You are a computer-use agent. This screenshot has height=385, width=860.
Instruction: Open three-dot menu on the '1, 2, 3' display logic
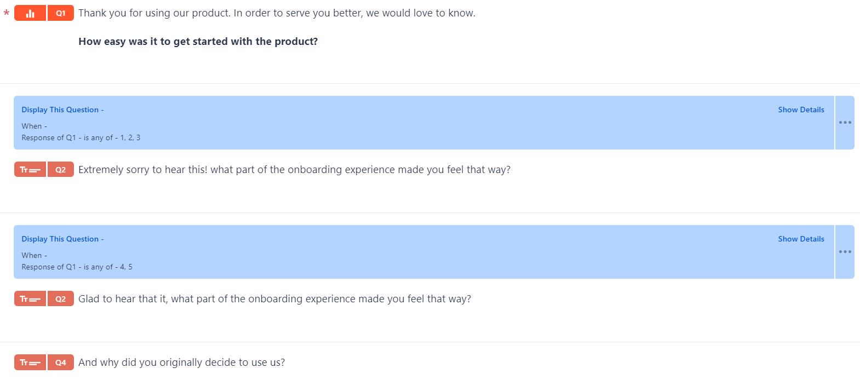click(x=845, y=123)
